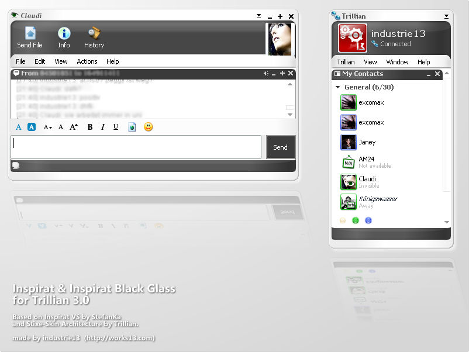Click the image insert icon in message toolbar
This screenshot has height=352, width=469.
(131, 127)
